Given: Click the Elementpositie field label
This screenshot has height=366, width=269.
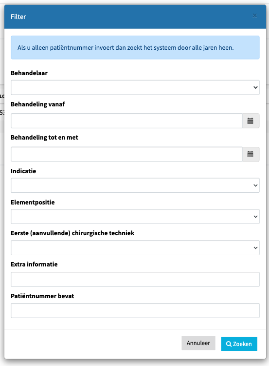Looking at the screenshot, I should tap(33, 202).
